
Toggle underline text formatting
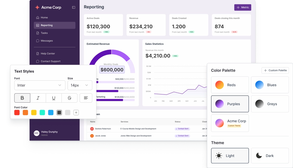click(54, 98)
